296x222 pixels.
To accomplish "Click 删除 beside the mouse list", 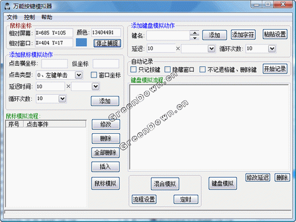I will tap(106, 139).
